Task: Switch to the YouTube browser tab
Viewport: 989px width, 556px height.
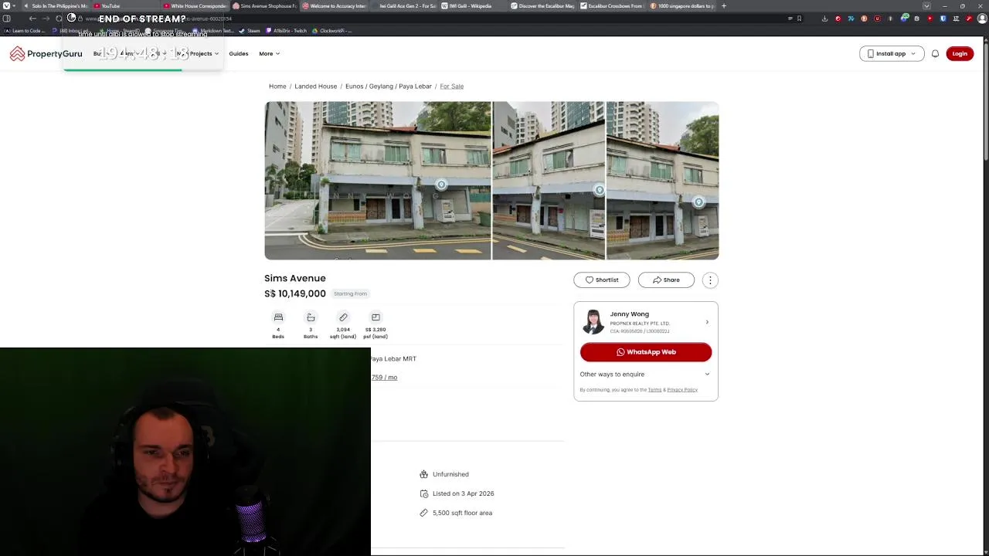Action: pos(124,6)
